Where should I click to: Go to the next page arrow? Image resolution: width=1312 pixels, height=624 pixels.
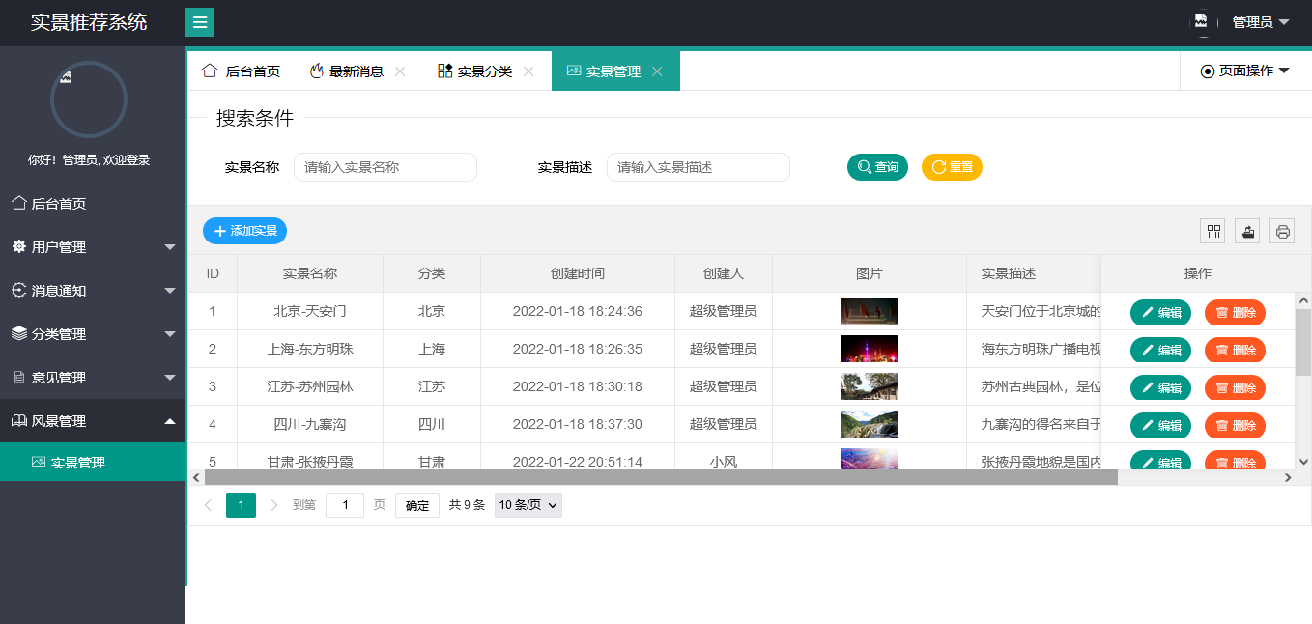[x=273, y=505]
